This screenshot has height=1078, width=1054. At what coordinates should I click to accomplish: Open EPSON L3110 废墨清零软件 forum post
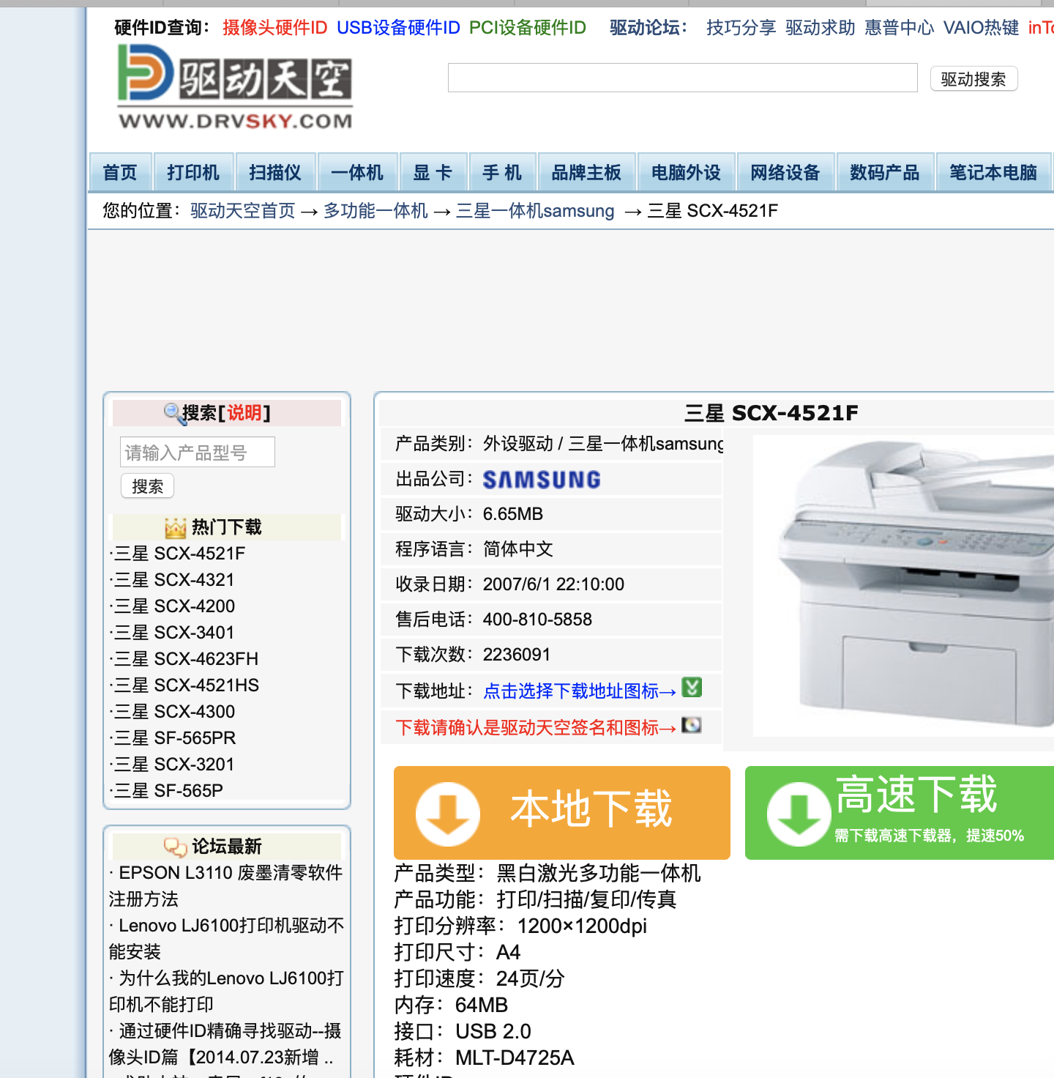coord(225,885)
